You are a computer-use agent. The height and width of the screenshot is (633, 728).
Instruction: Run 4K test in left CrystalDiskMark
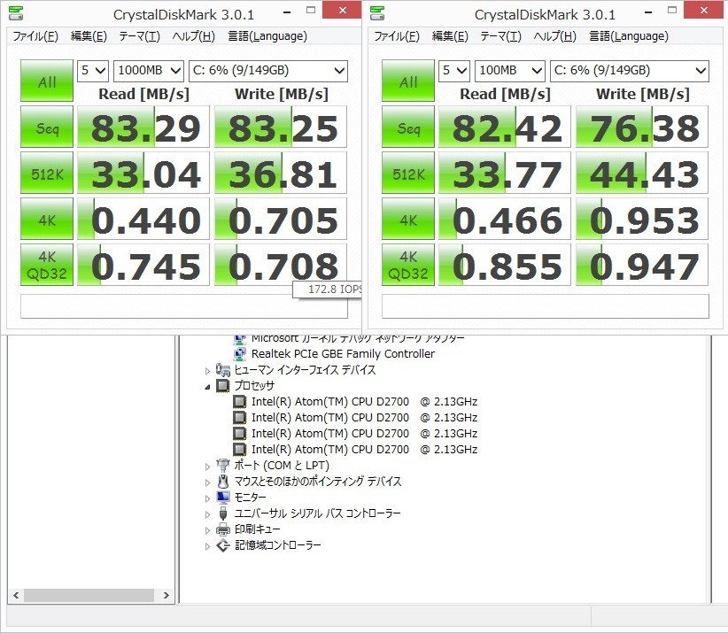[47, 219]
